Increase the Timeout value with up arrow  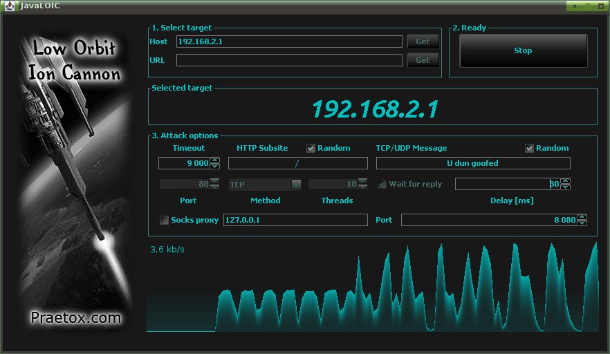(x=214, y=160)
